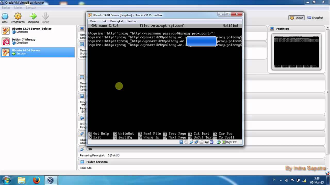
Task: Click the VM preview thumbnail
Action: (x=296, y=52)
